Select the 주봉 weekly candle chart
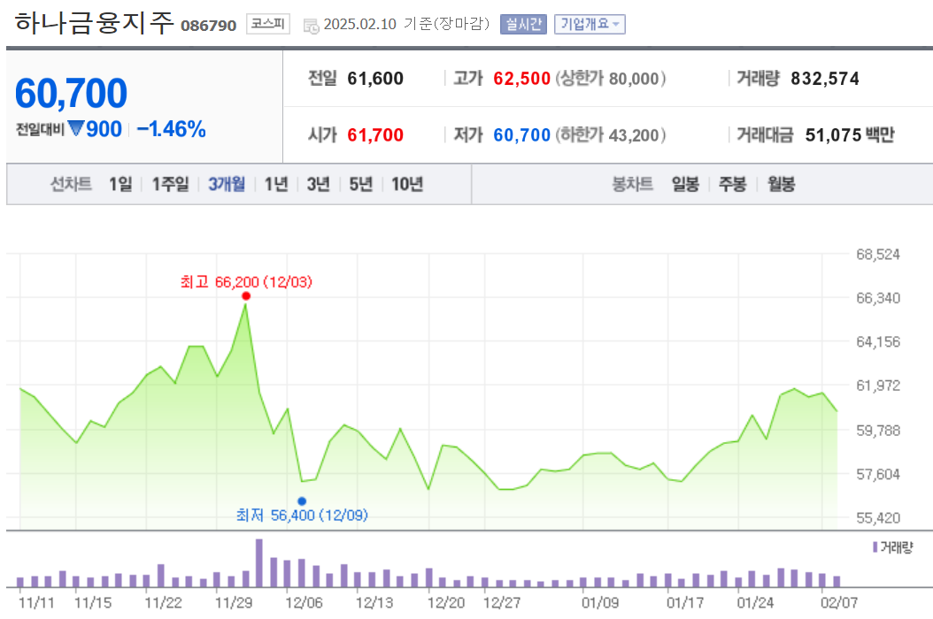 click(x=731, y=186)
